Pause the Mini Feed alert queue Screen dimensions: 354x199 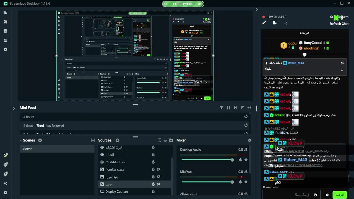pos(228,108)
